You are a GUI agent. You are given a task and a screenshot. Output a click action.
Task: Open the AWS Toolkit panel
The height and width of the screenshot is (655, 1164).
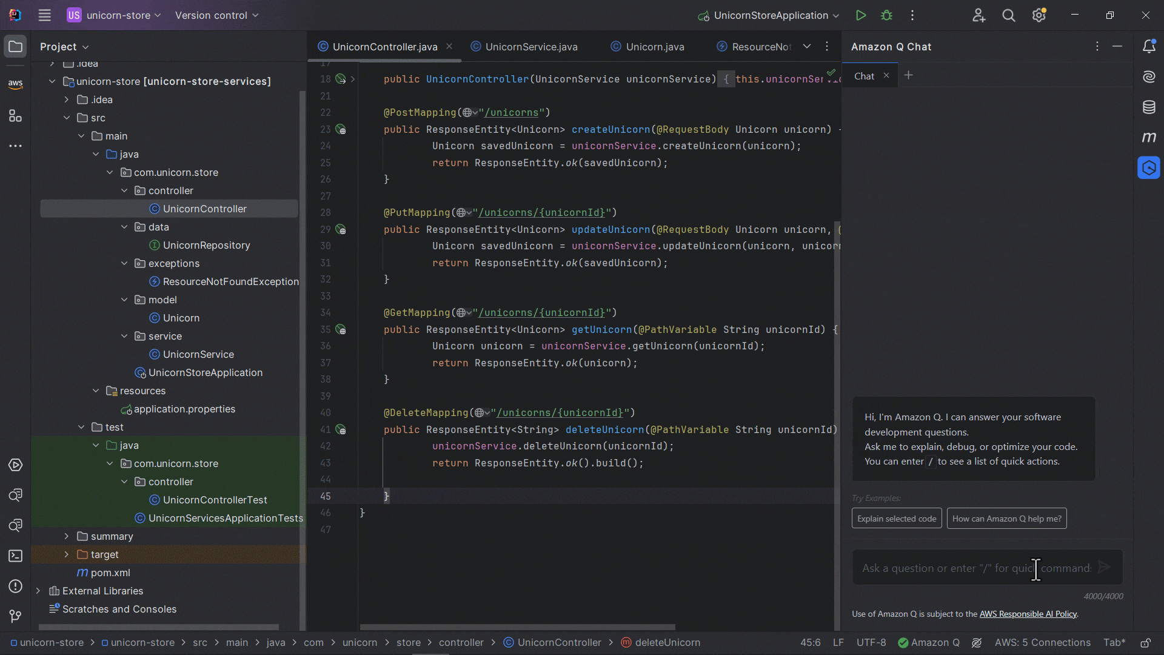click(15, 84)
